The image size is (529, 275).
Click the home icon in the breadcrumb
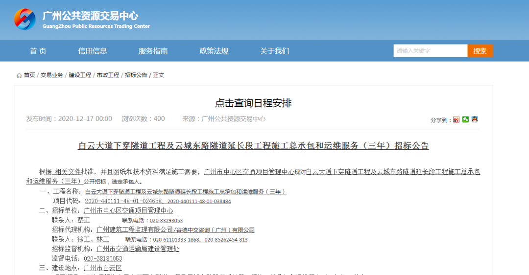point(19,75)
